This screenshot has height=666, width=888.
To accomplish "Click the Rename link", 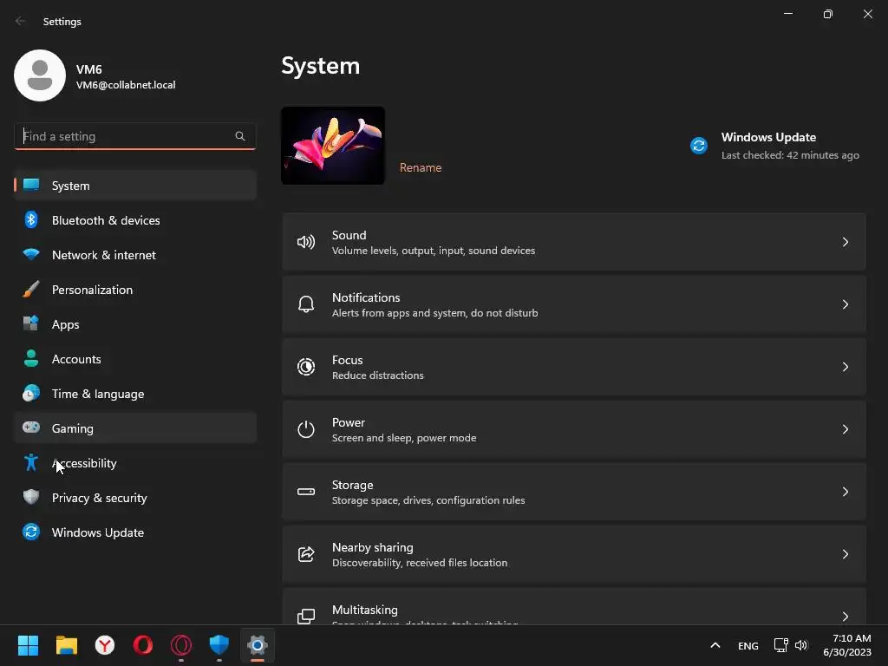I will 421,167.
